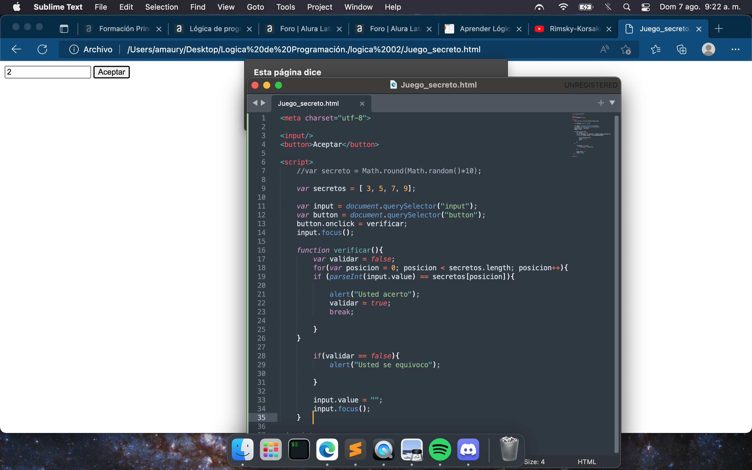The width and height of the screenshot is (752, 470).
Task: Click the minimap in Sublime editor
Action: tap(591, 135)
